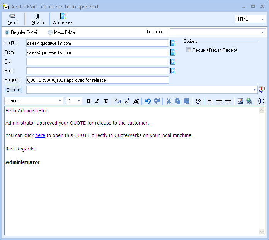Enable Request Return Receipt
This screenshot has width=269, height=240.
pyautogui.click(x=189, y=50)
